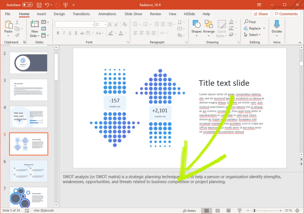Switch to Reading View icon
This screenshot has width=304, height=214.
pos(229,210)
